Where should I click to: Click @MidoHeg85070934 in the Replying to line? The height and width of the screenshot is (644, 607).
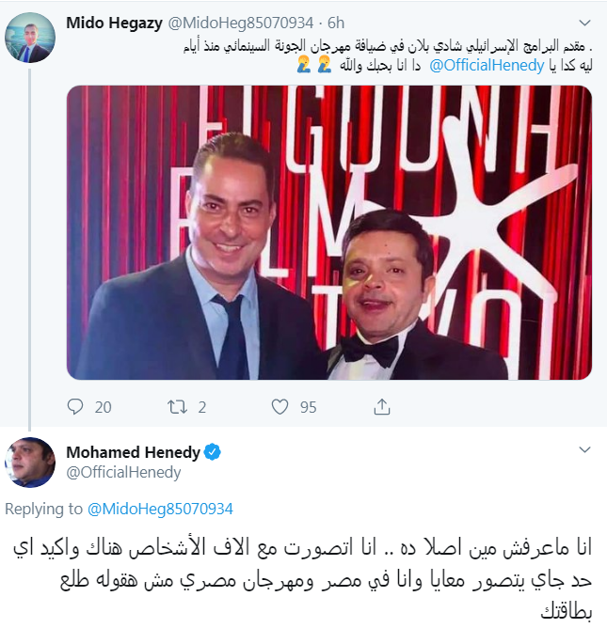coord(160,509)
